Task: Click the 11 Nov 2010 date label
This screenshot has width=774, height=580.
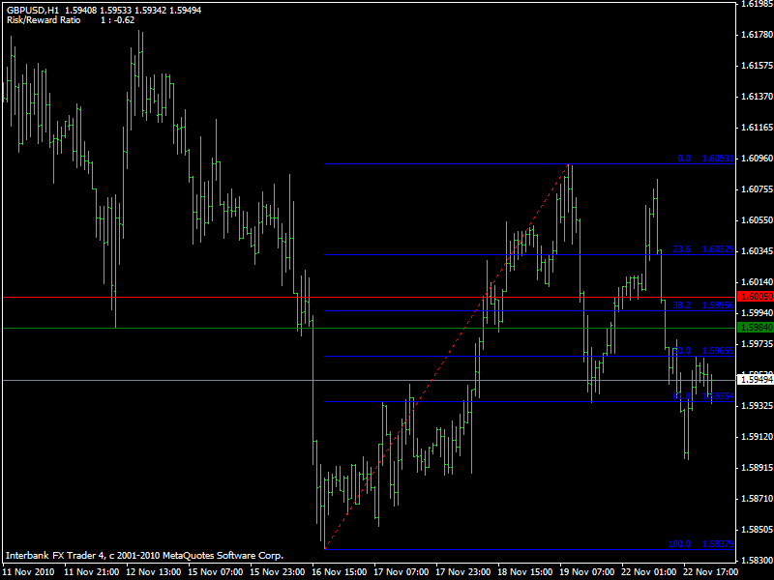Action: (28, 571)
